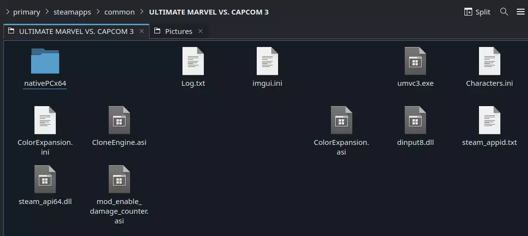Select the imgui.ini file
This screenshot has width=528, height=236.
pyautogui.click(x=267, y=62)
